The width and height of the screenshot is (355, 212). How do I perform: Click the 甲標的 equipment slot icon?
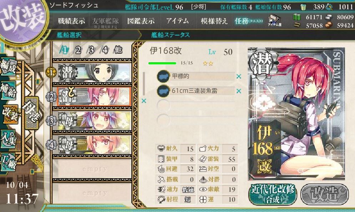coord(163,76)
